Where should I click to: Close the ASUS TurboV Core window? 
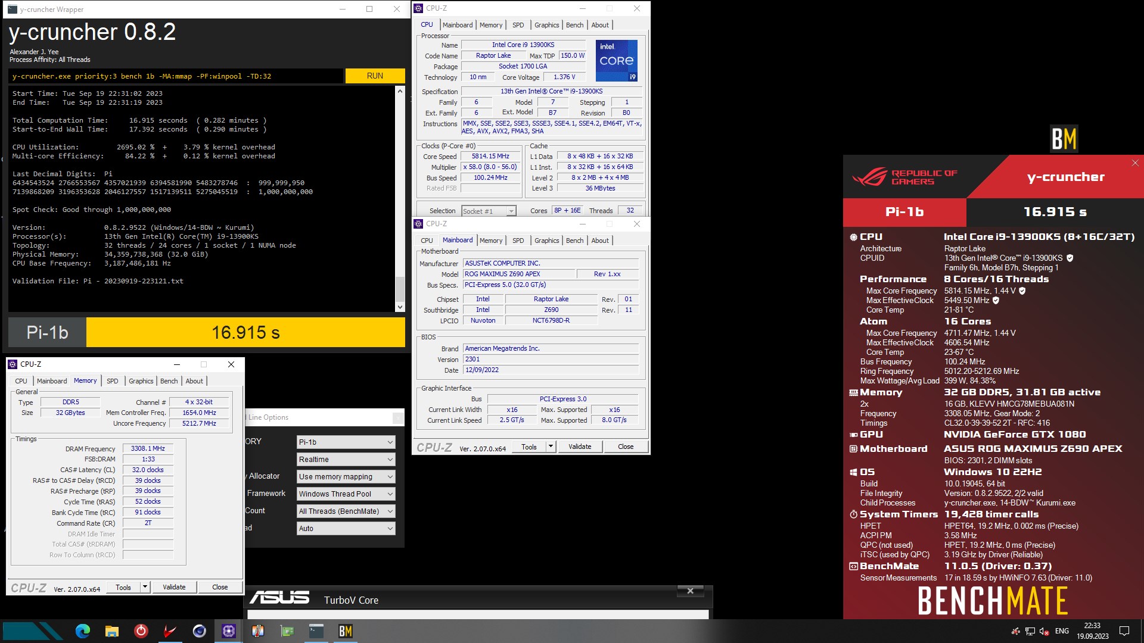point(690,591)
